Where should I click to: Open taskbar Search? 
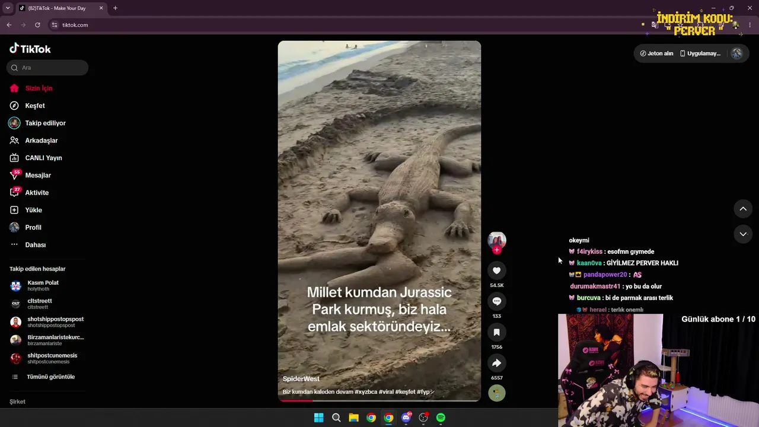[336, 418]
